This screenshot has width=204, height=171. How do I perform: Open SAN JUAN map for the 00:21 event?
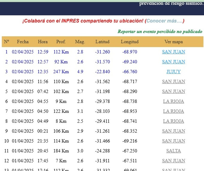(x=174, y=131)
